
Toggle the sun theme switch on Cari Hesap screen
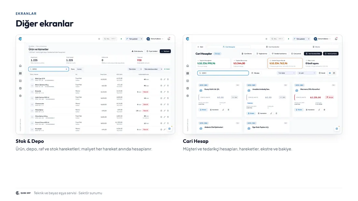(x=266, y=39)
